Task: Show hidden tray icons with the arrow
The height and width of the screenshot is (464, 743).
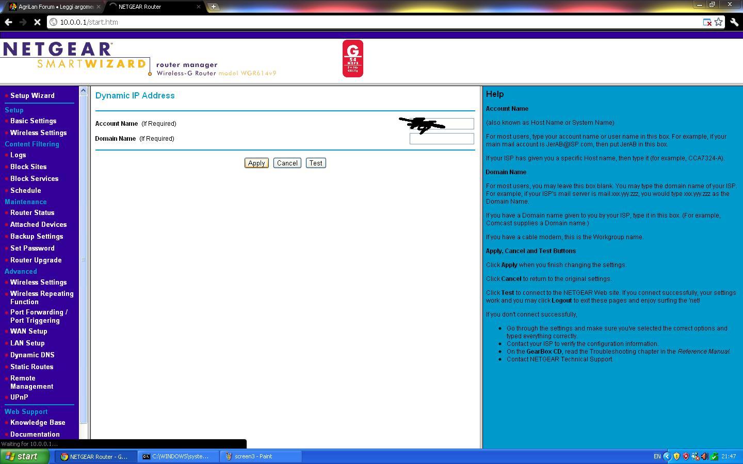Action: [667, 456]
